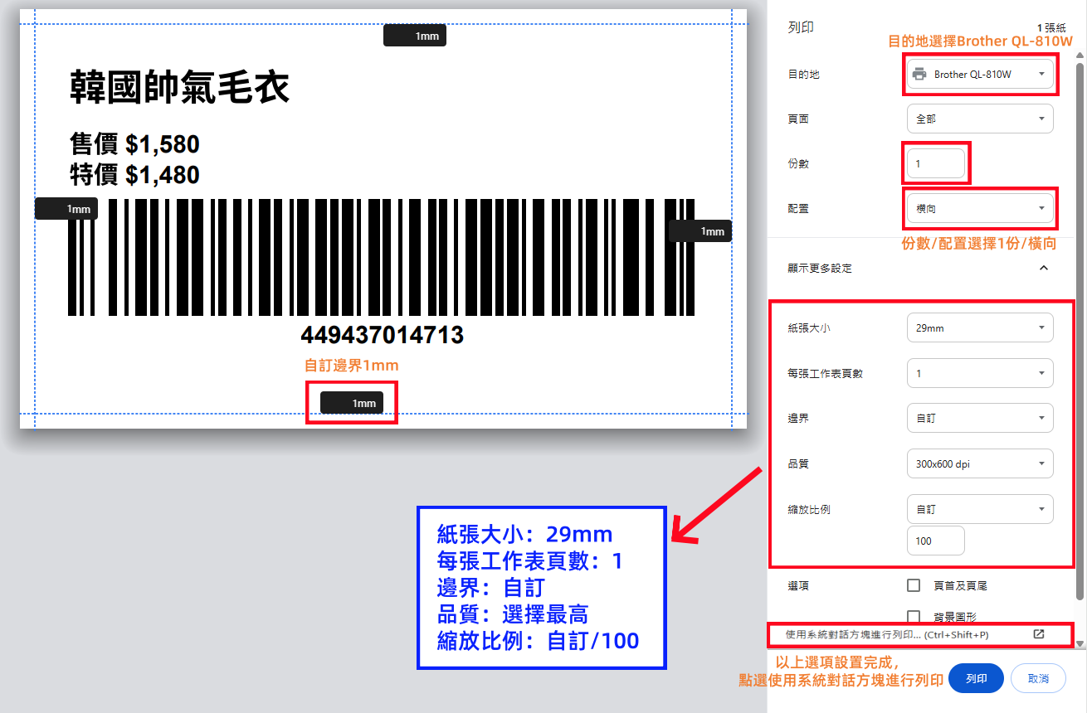Image resolution: width=1087 pixels, height=713 pixels.
Task: Collapse the 顯示更多設定 section chevron
Action: (x=1044, y=268)
